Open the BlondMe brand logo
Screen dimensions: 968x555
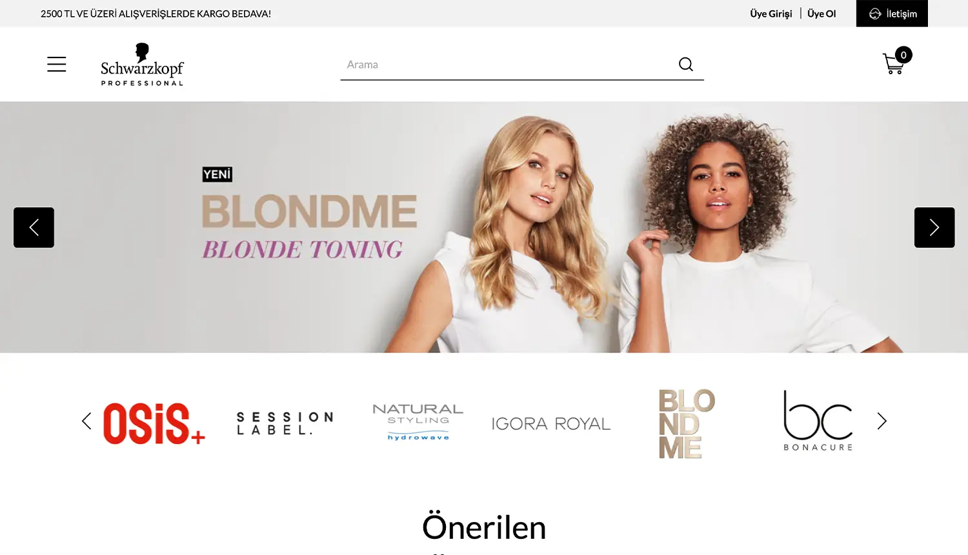687,423
